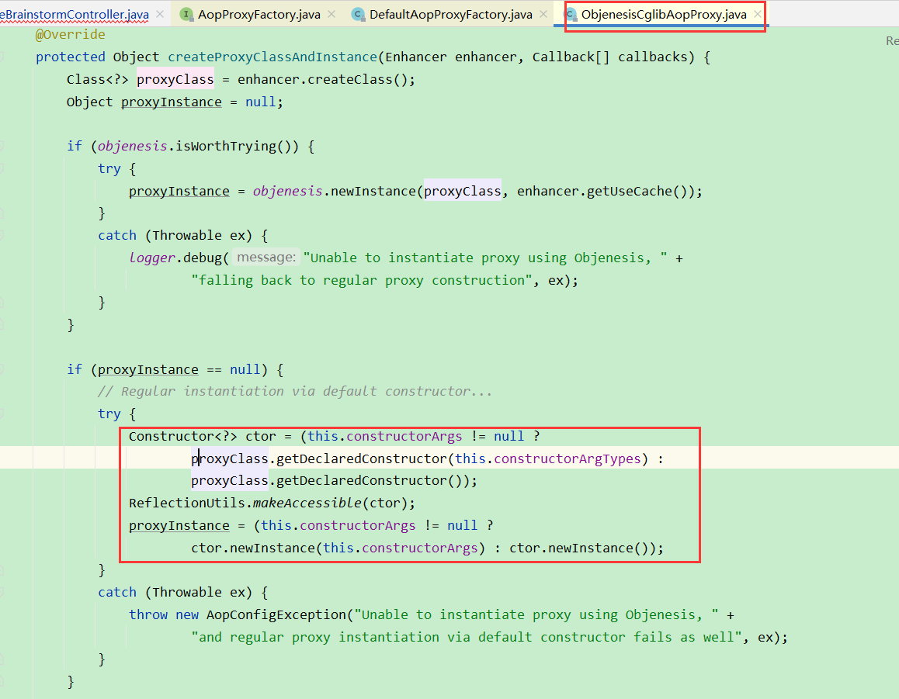Click logger in the logger.debug line
This screenshot has height=699, width=899.
[x=152, y=258]
